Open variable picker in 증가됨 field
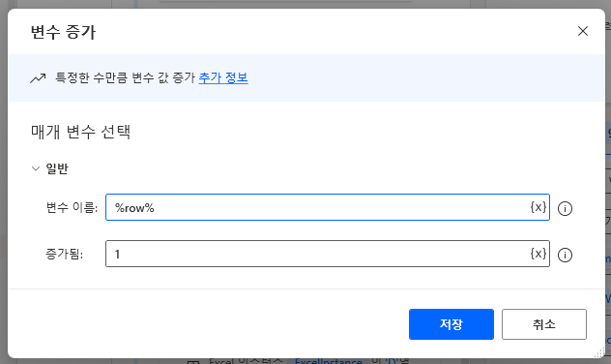The height and width of the screenshot is (364, 611). 538,254
